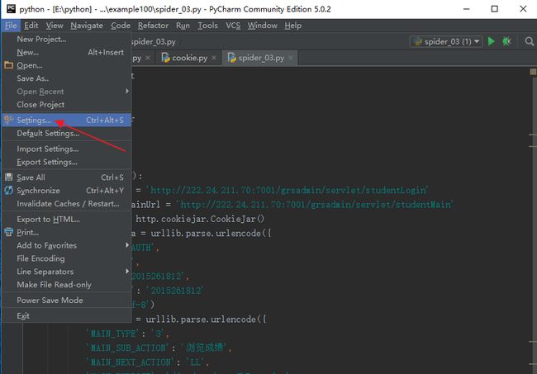Click the PyCharm logo in title bar
This screenshot has height=374, width=537.
[x=11, y=9]
